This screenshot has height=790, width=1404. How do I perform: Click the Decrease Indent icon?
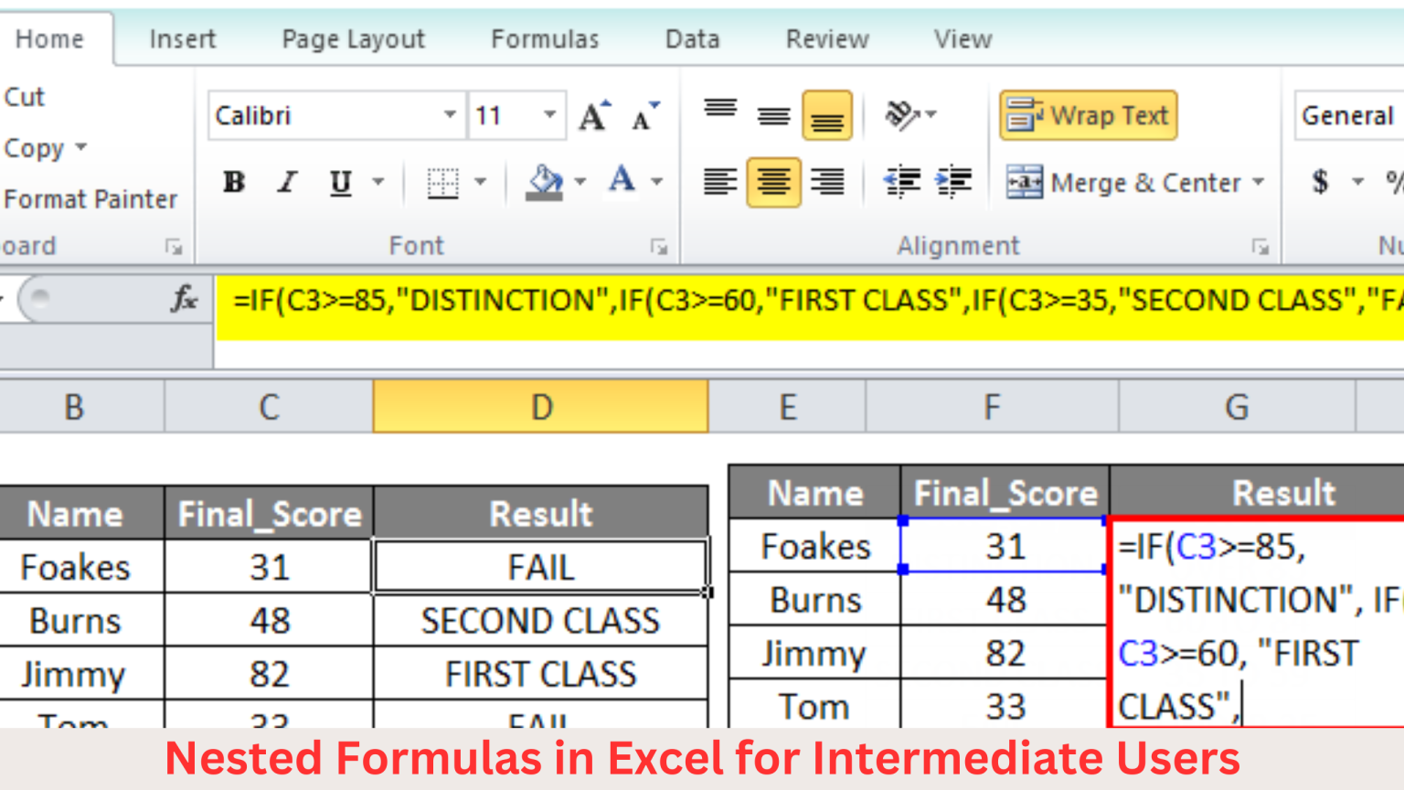tap(901, 182)
